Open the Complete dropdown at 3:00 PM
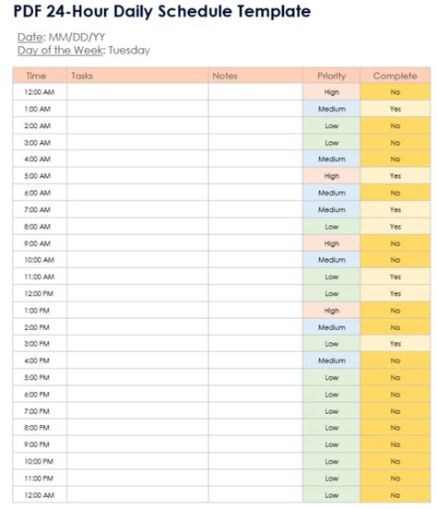The image size is (437, 509). [396, 343]
